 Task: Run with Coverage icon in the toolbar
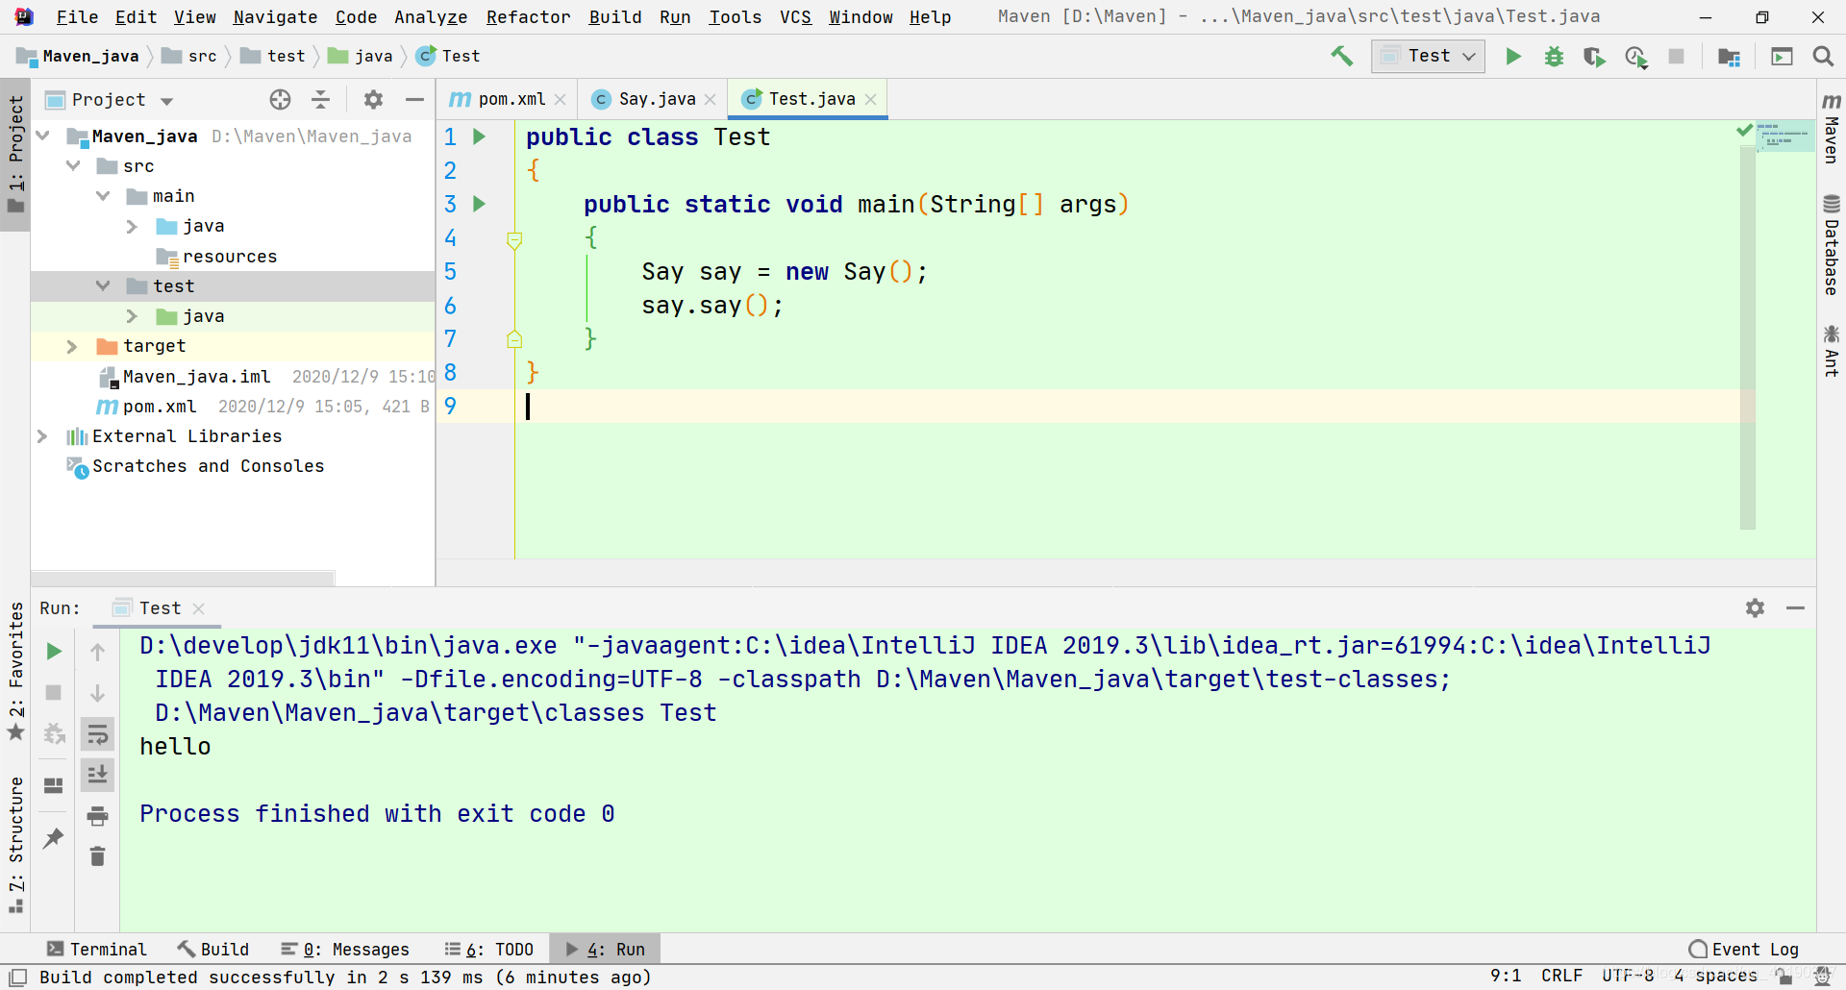point(1594,57)
